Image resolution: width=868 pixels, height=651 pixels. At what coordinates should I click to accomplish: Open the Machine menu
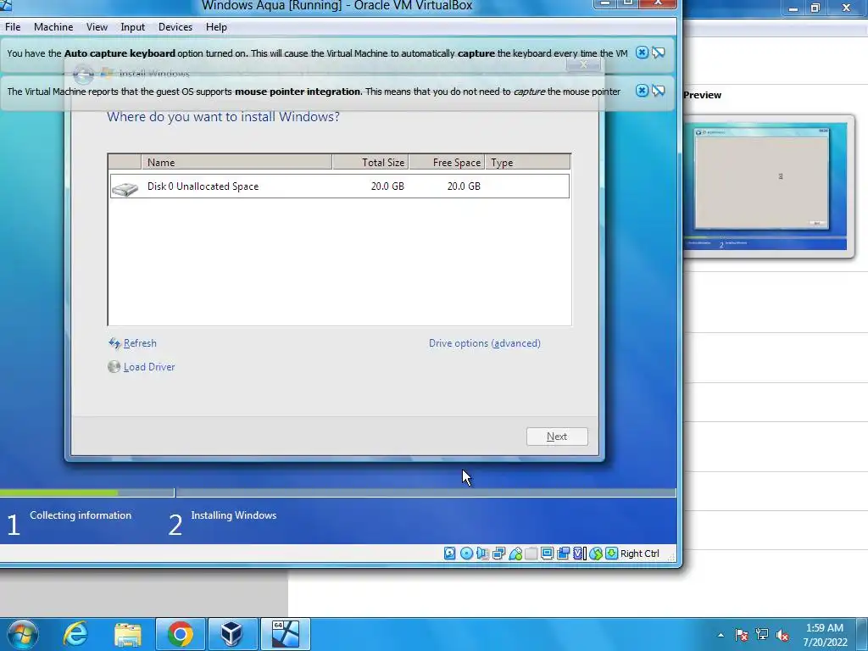[x=53, y=26]
